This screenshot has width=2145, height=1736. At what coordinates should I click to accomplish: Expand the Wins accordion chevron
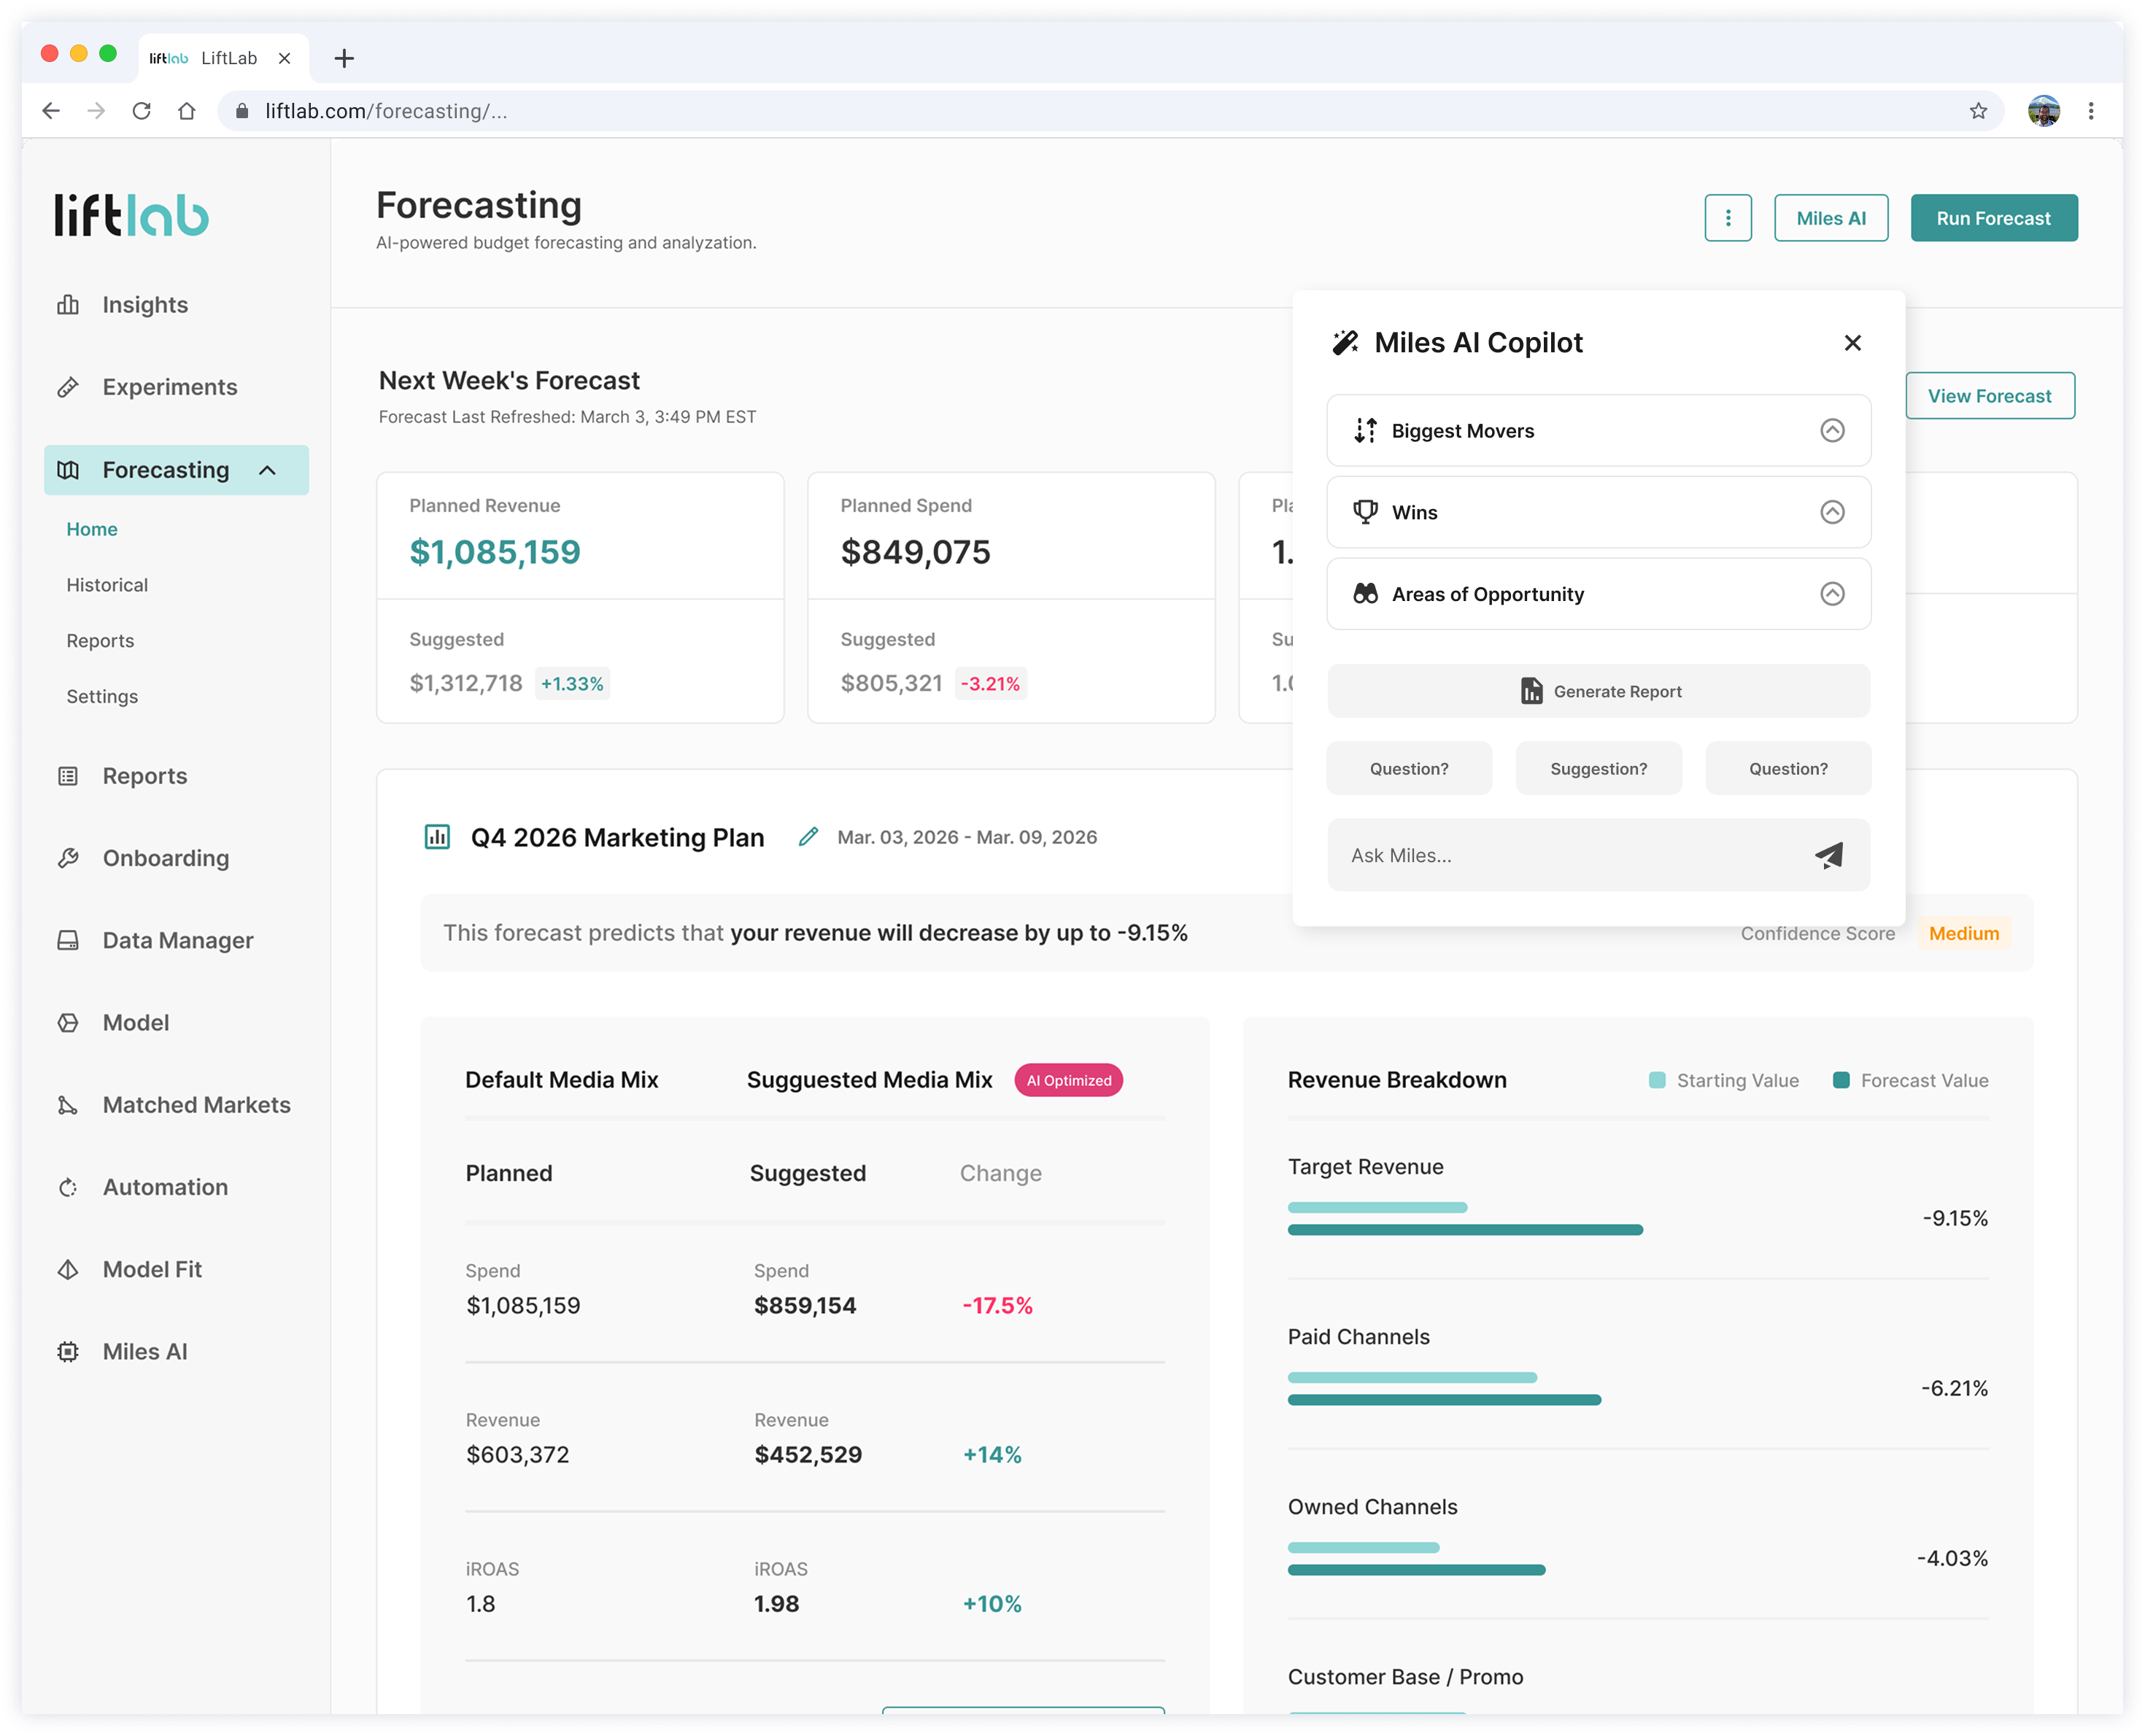[1831, 512]
